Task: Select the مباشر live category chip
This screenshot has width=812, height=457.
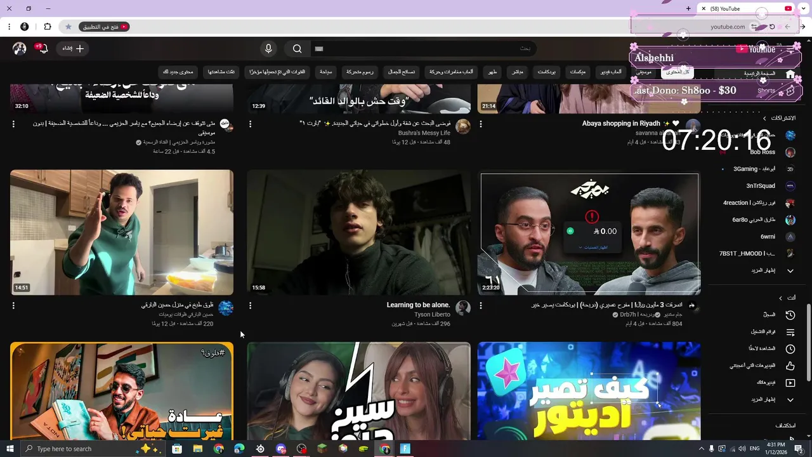Action: [518, 72]
